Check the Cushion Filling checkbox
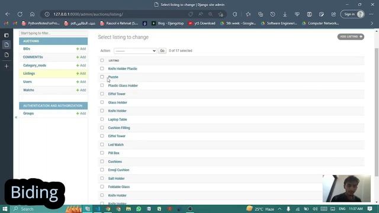Viewport: 379px width, 213px height. [x=102, y=128]
